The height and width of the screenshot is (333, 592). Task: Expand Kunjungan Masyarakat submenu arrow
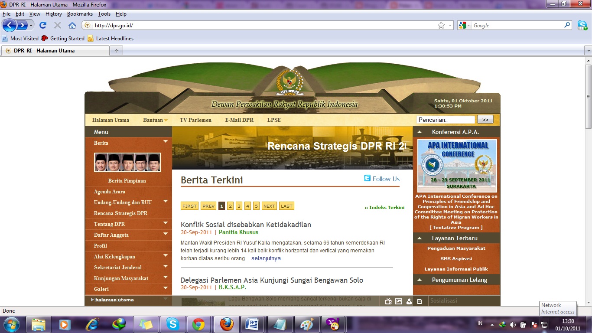pos(165,277)
